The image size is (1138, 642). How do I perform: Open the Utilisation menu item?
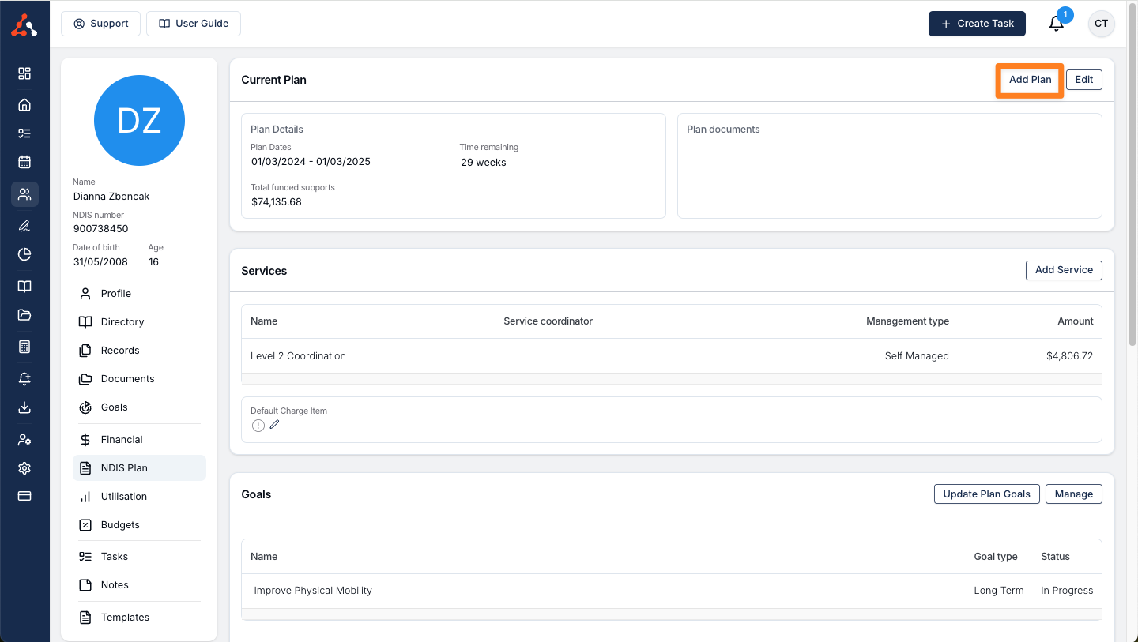(123, 497)
